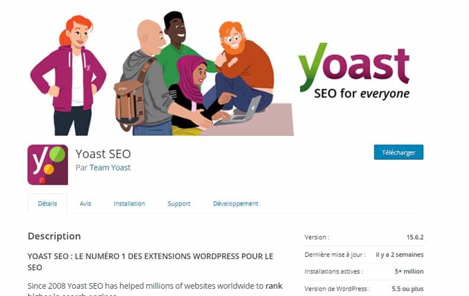469x296 pixels.
Task: Click the yoast logo in the banner
Action: click(x=354, y=66)
